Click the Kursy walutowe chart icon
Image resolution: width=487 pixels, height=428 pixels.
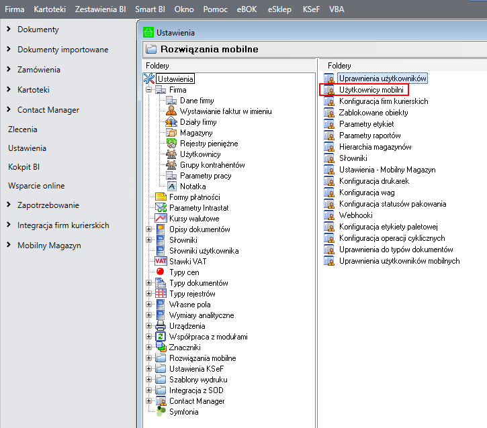coord(161,219)
